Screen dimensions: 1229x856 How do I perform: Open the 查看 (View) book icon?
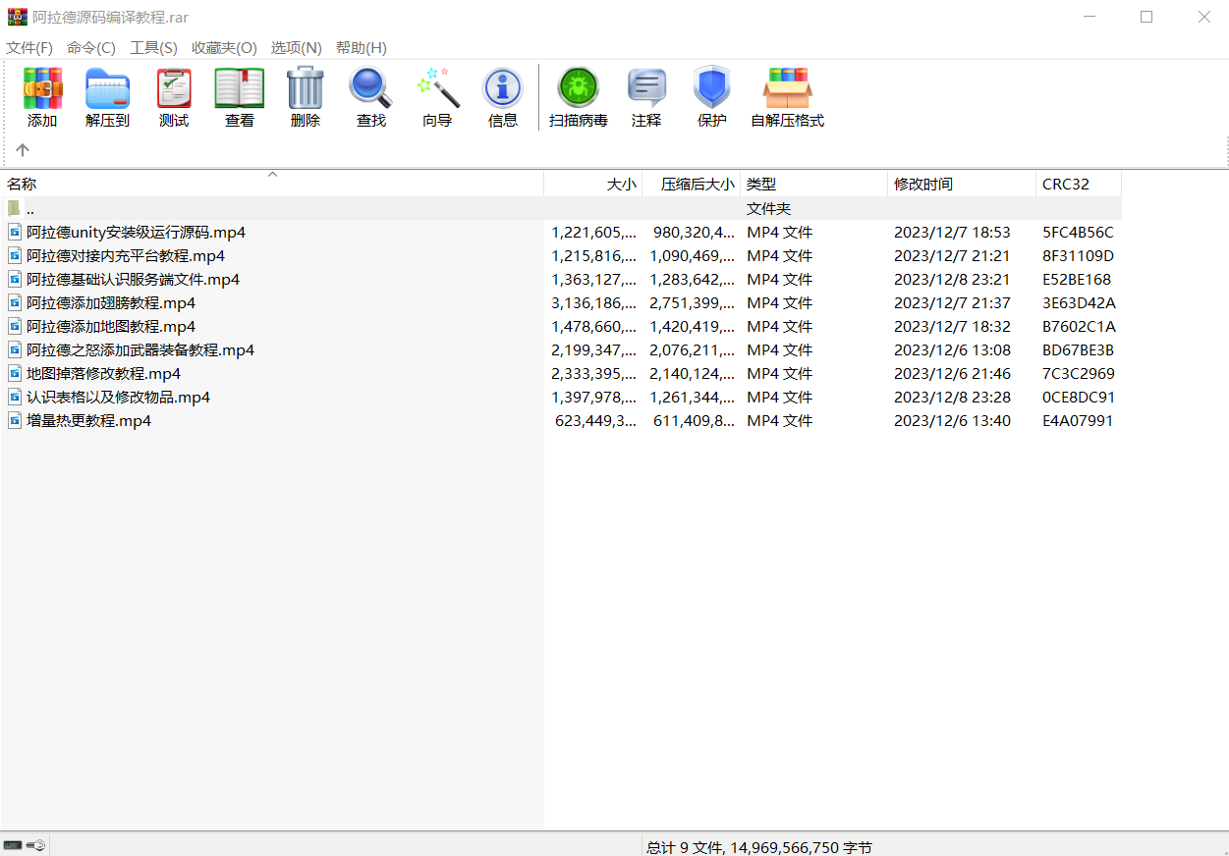240,97
